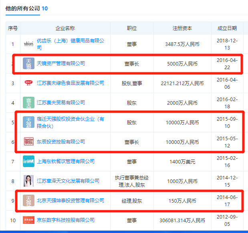Click the 2012-09-05 date cell
Image resolution: width=248 pixels, height=233 pixels.
pos(227,220)
